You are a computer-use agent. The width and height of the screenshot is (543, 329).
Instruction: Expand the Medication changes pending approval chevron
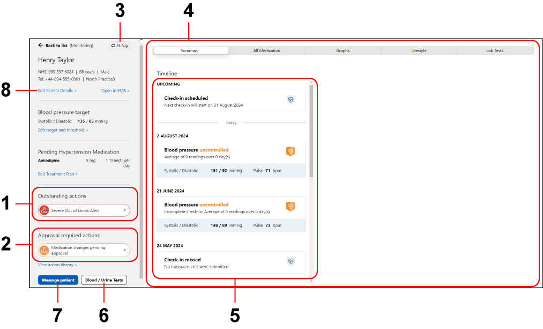(125, 250)
